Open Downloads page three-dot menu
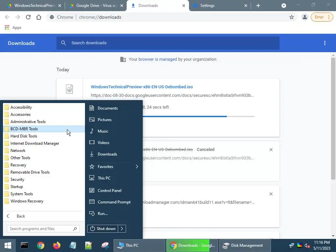The height and width of the screenshot is (252, 336). point(325,43)
